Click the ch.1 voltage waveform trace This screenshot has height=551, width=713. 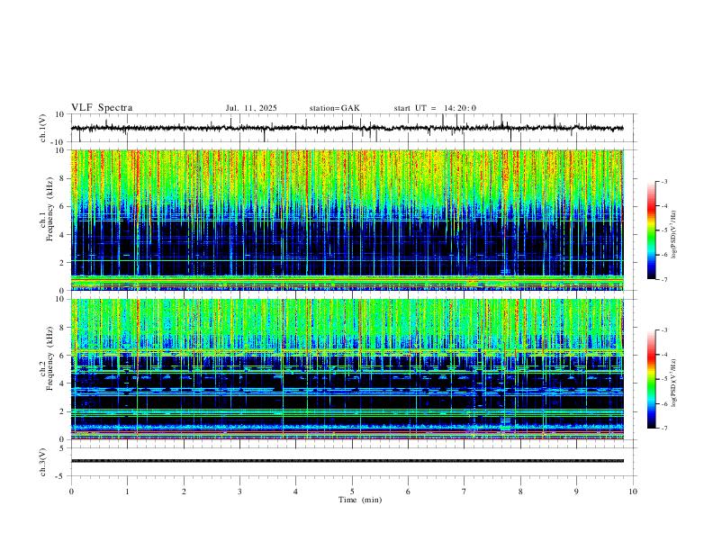click(x=347, y=128)
